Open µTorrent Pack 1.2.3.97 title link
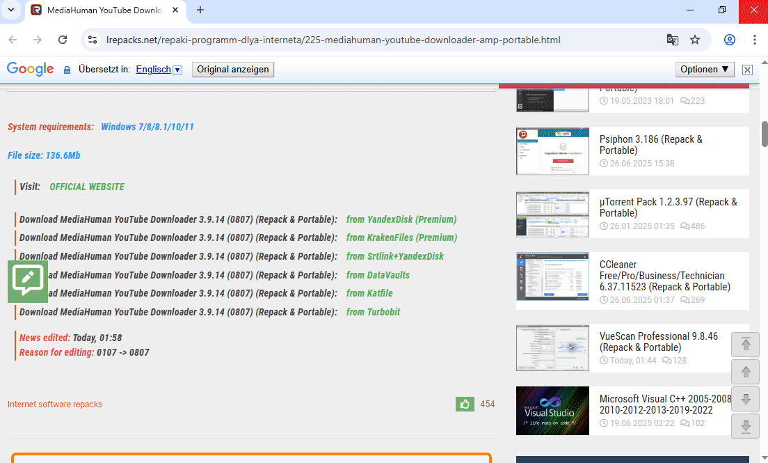 point(668,207)
